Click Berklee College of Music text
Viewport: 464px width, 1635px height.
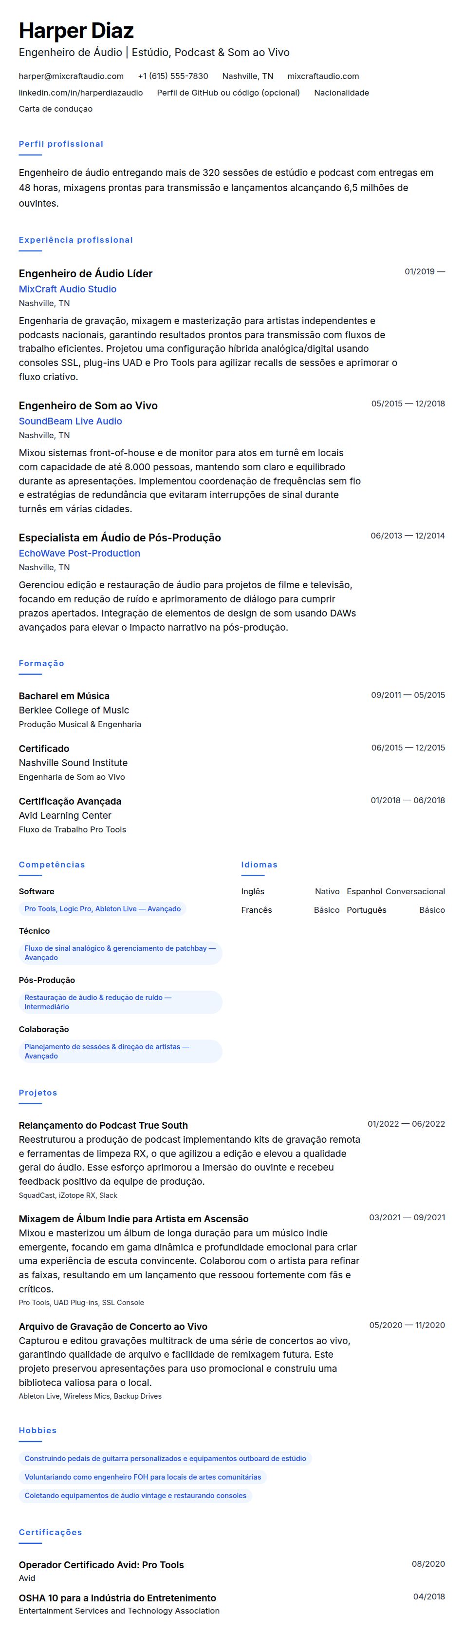(x=74, y=710)
